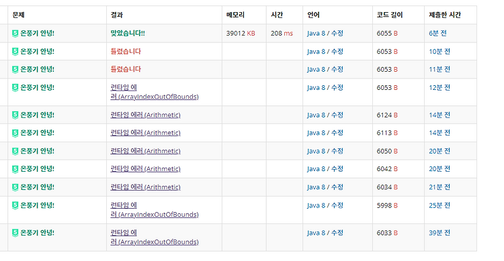This screenshot has height=261, width=504.
Task: Click tier badge icon in 6124 B row
Action: click(15, 115)
